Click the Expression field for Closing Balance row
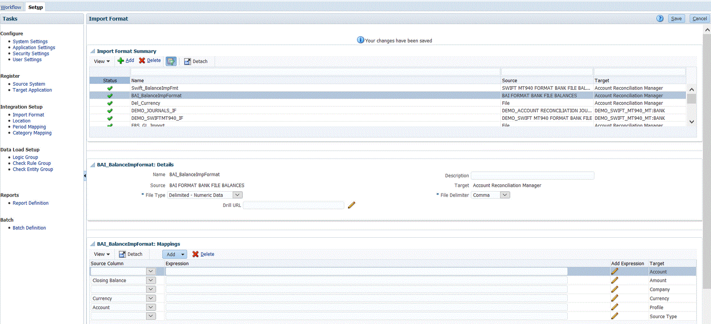Viewport: 711px width, 324px height. [366, 280]
